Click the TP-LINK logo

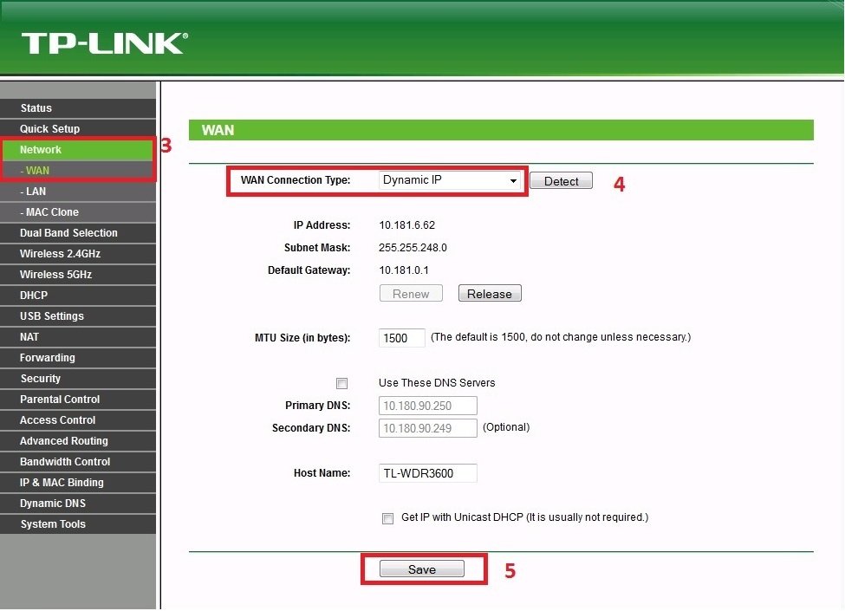click(x=104, y=43)
